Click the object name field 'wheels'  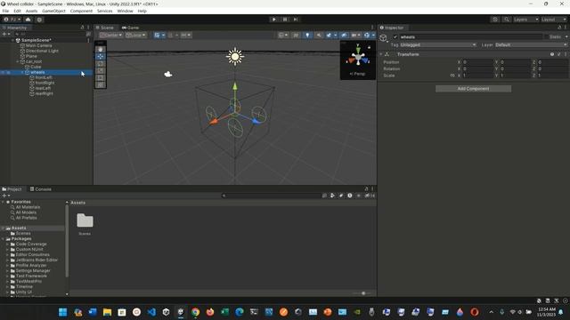click(x=471, y=37)
